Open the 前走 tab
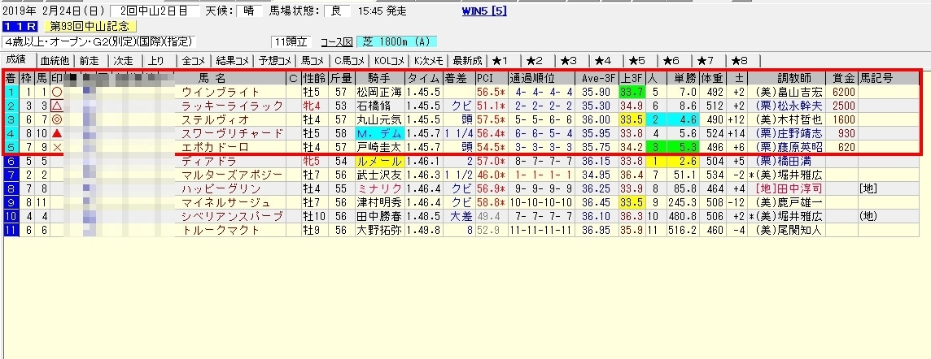The image size is (931, 359). (90, 60)
